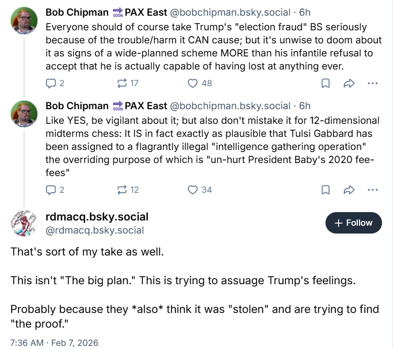The image size is (393, 349).
Task: Open the 7:36 AM Feb 7, 2026 timestamp
Action: (54, 343)
